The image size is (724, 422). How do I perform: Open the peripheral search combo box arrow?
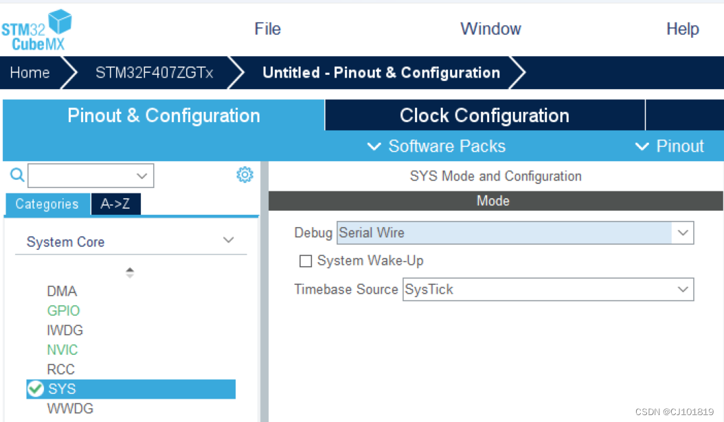142,176
